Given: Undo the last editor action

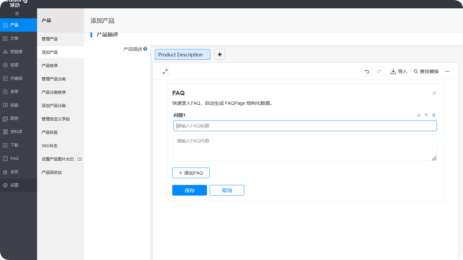Looking at the screenshot, I should 367,71.
